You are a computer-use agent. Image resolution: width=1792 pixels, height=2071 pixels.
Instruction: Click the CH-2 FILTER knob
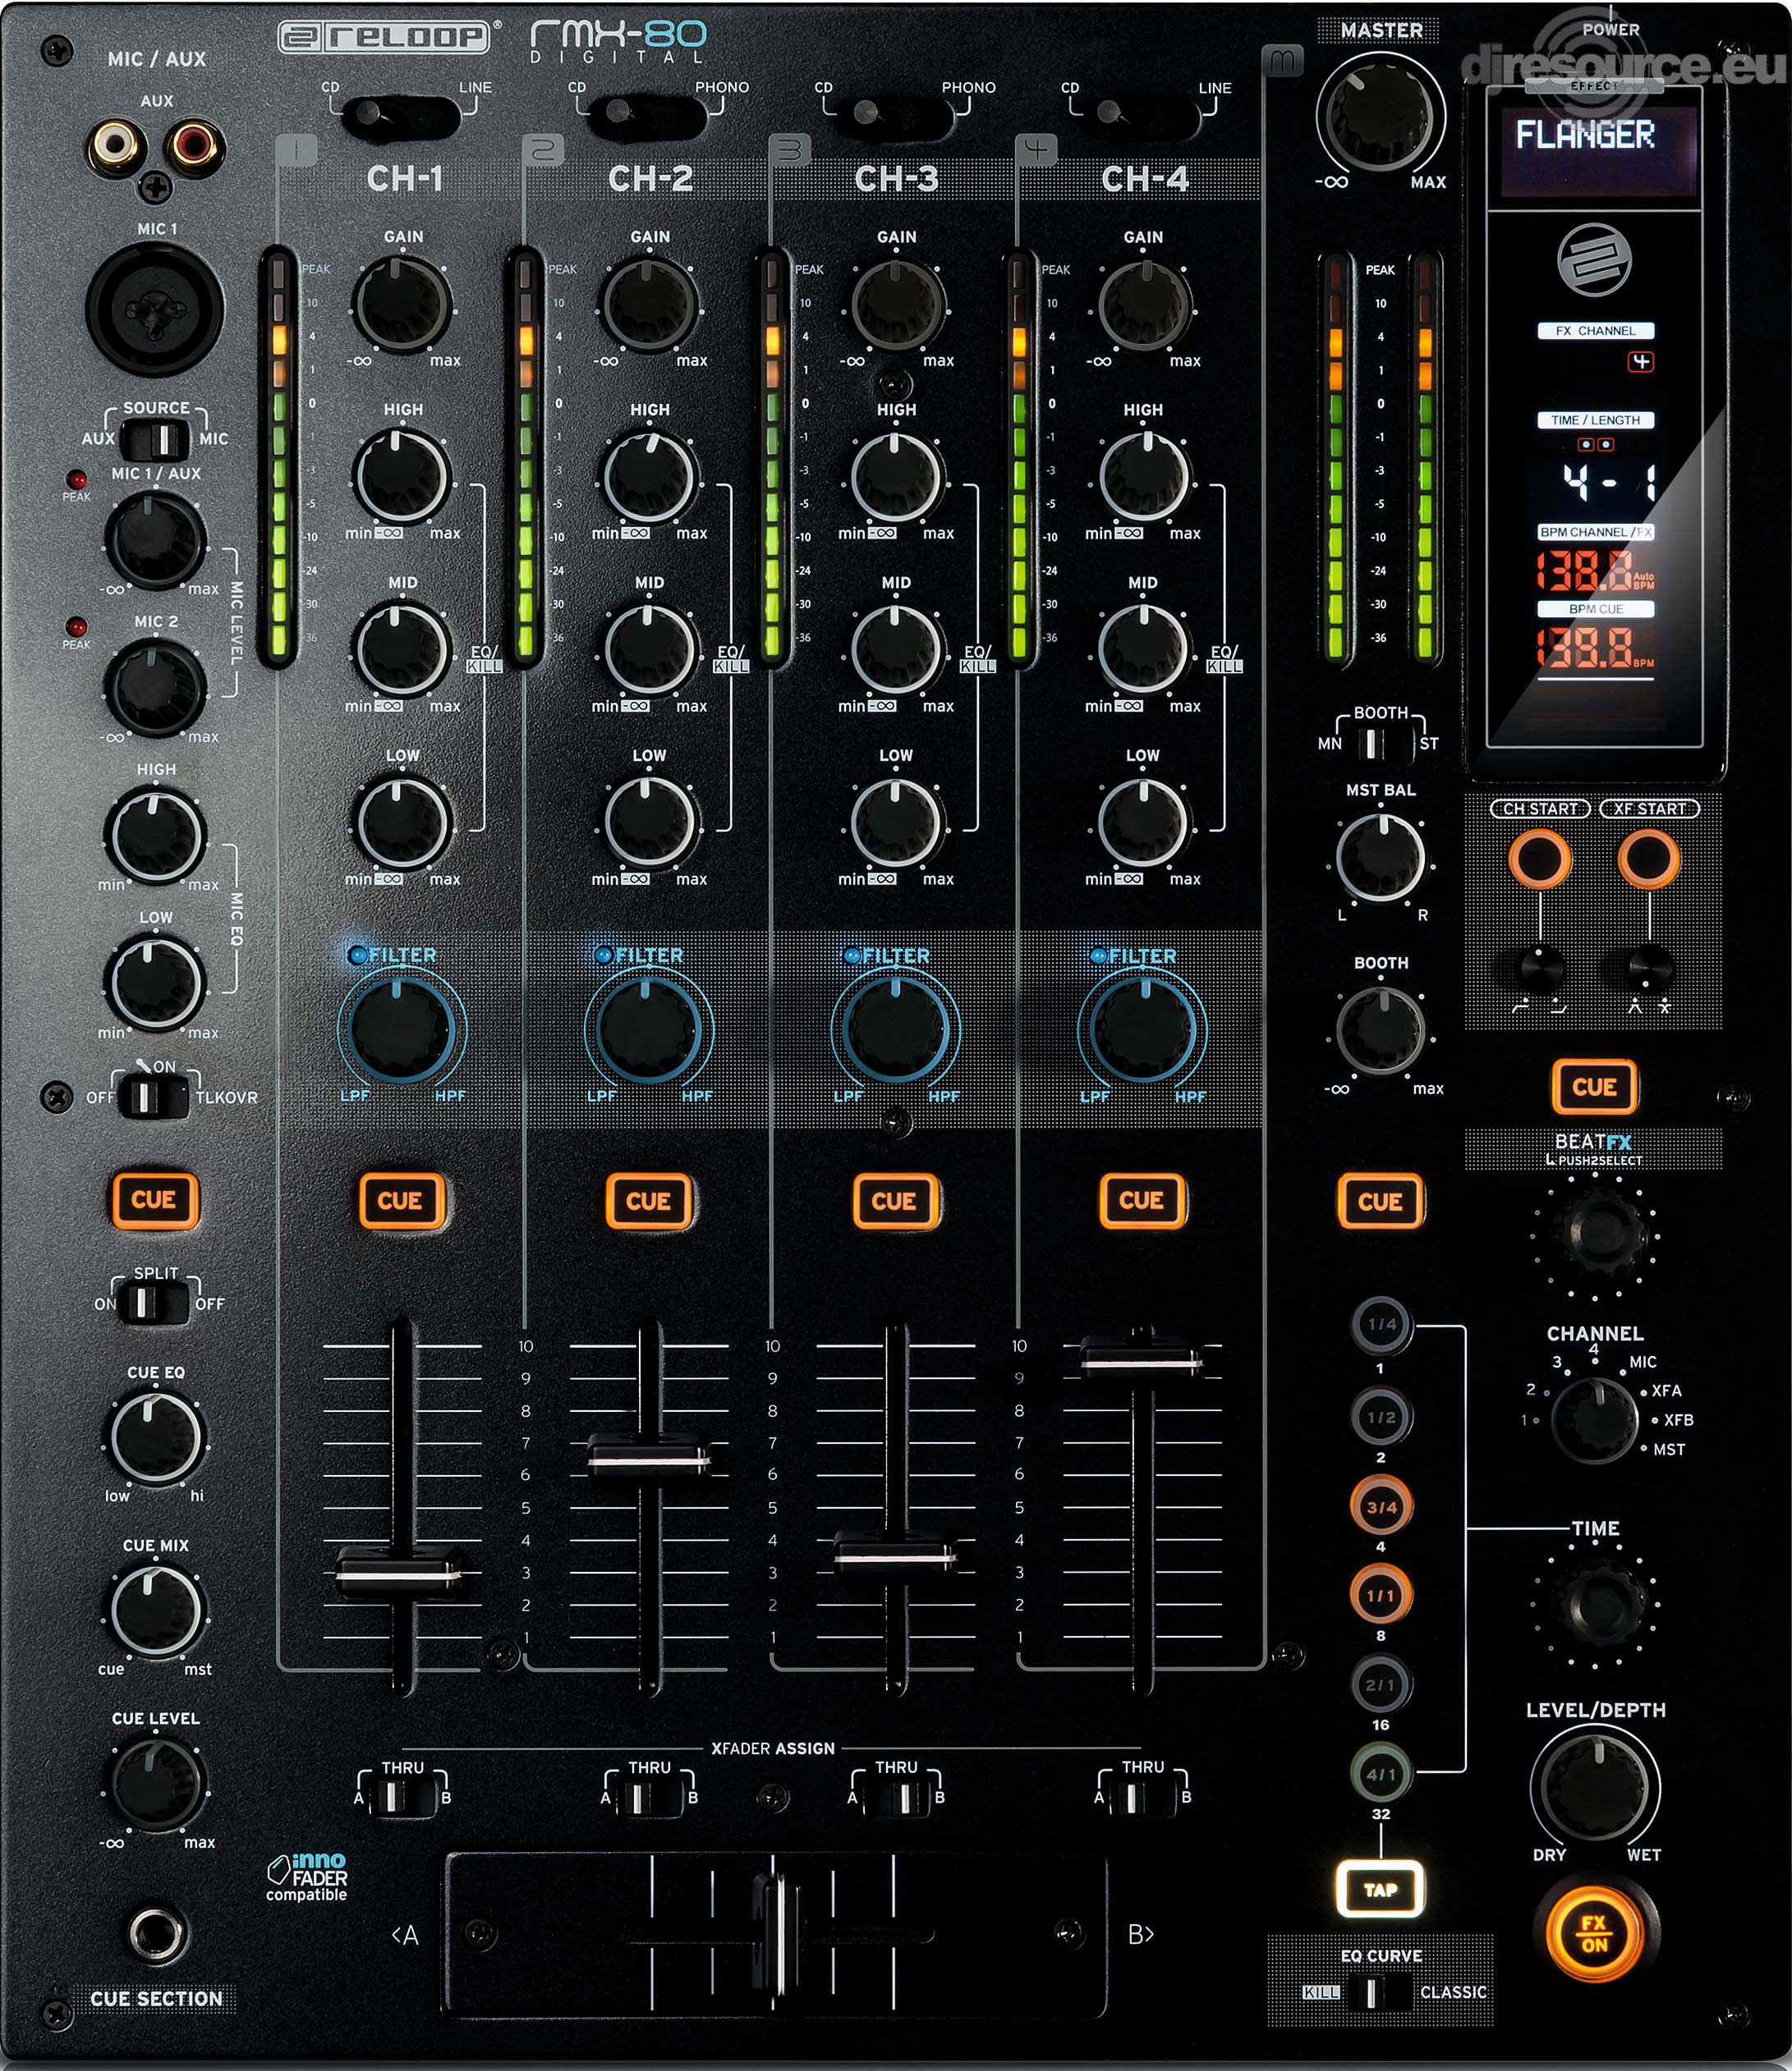(x=648, y=1029)
